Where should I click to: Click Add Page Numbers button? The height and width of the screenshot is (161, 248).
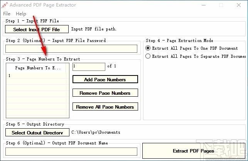click(105, 79)
